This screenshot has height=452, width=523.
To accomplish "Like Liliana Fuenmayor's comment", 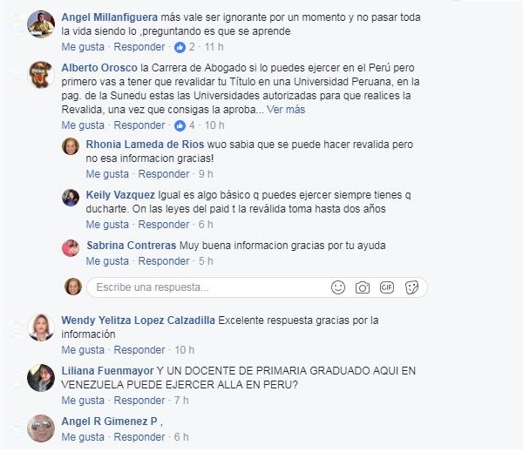I will tap(83, 401).
